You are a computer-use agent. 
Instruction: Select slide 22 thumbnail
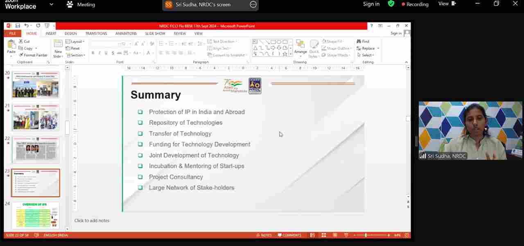coord(36,150)
